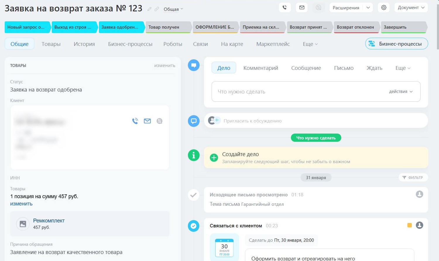This screenshot has height=261, width=439.
Task: Call client via phone icon in client card
Action: [135, 121]
